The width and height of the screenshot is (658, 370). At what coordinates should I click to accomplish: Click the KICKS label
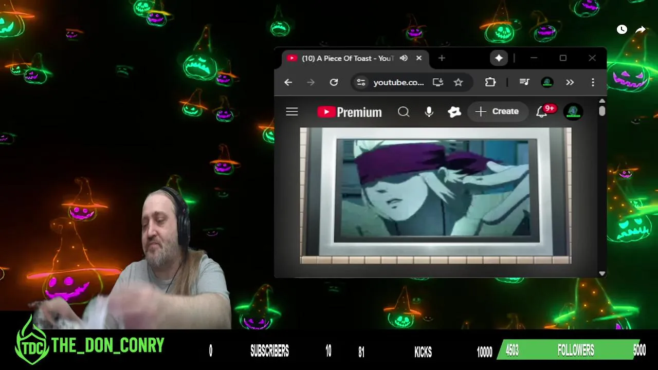423,352
